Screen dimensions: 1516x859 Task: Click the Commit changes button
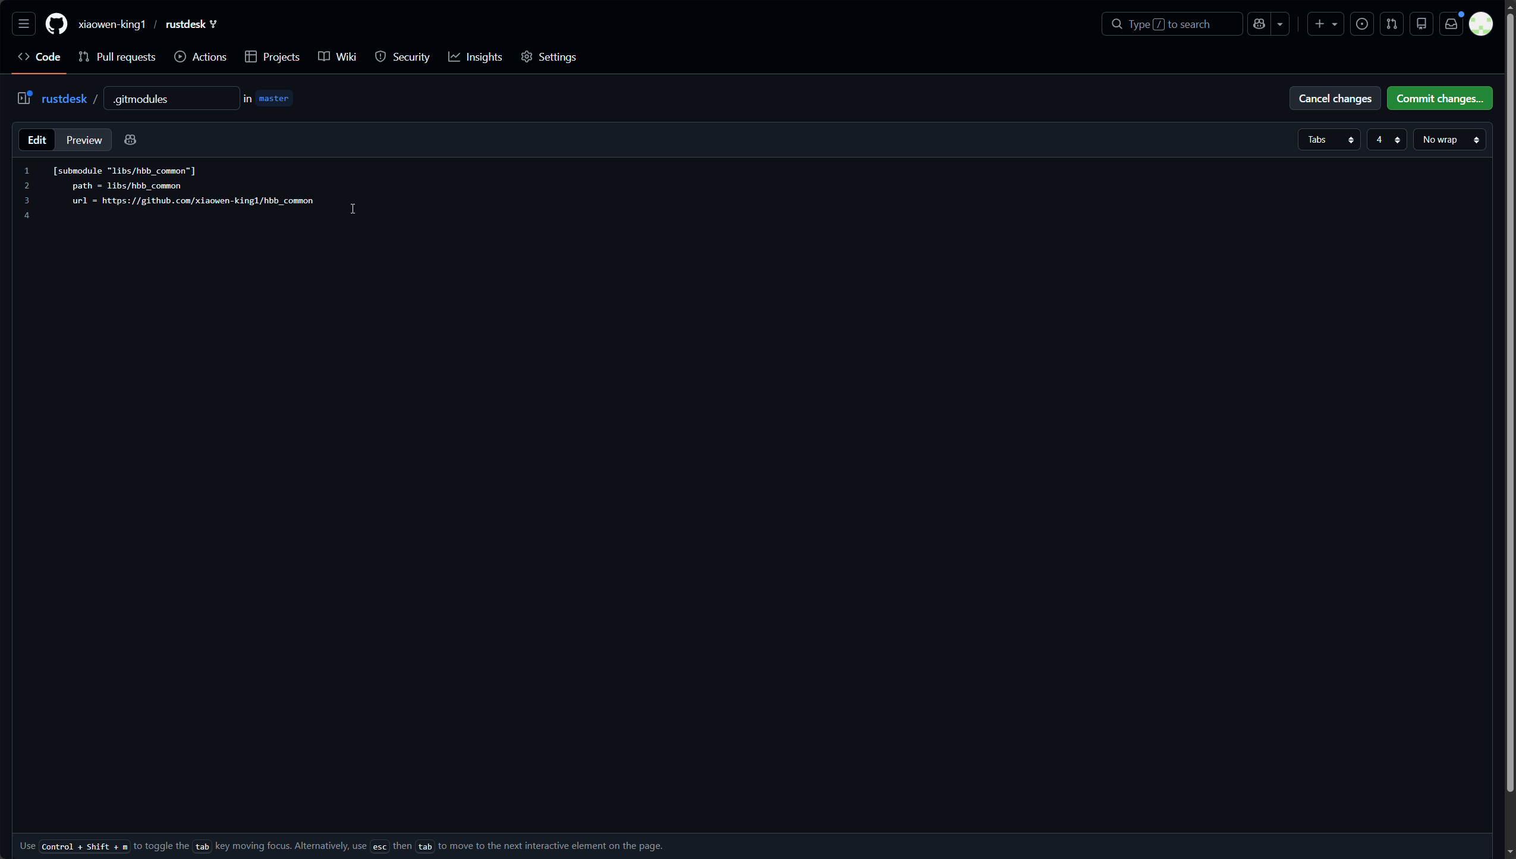(1439, 98)
